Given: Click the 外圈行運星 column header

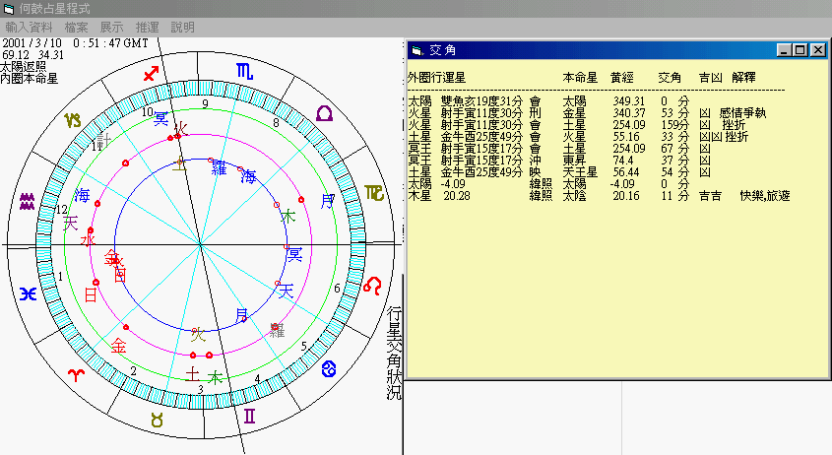Looking at the screenshot, I should [436, 78].
